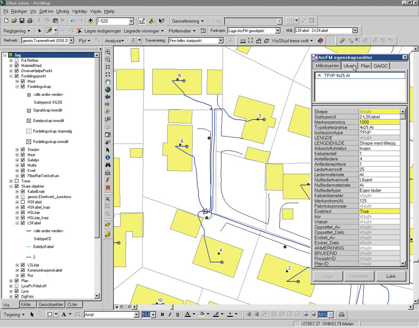Viewport: 419px width, 328px height.
Task: Select the Pan hand tool
Action: click(108, 82)
